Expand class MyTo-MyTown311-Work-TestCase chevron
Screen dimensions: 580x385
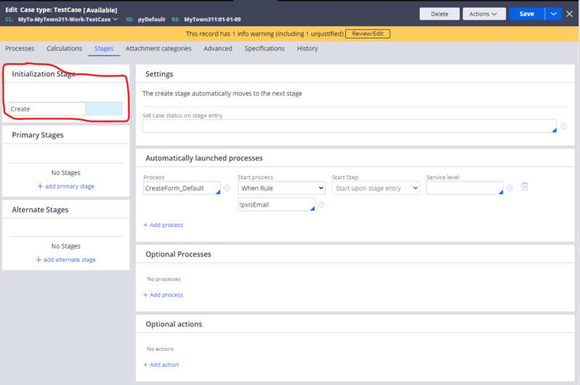pos(115,20)
